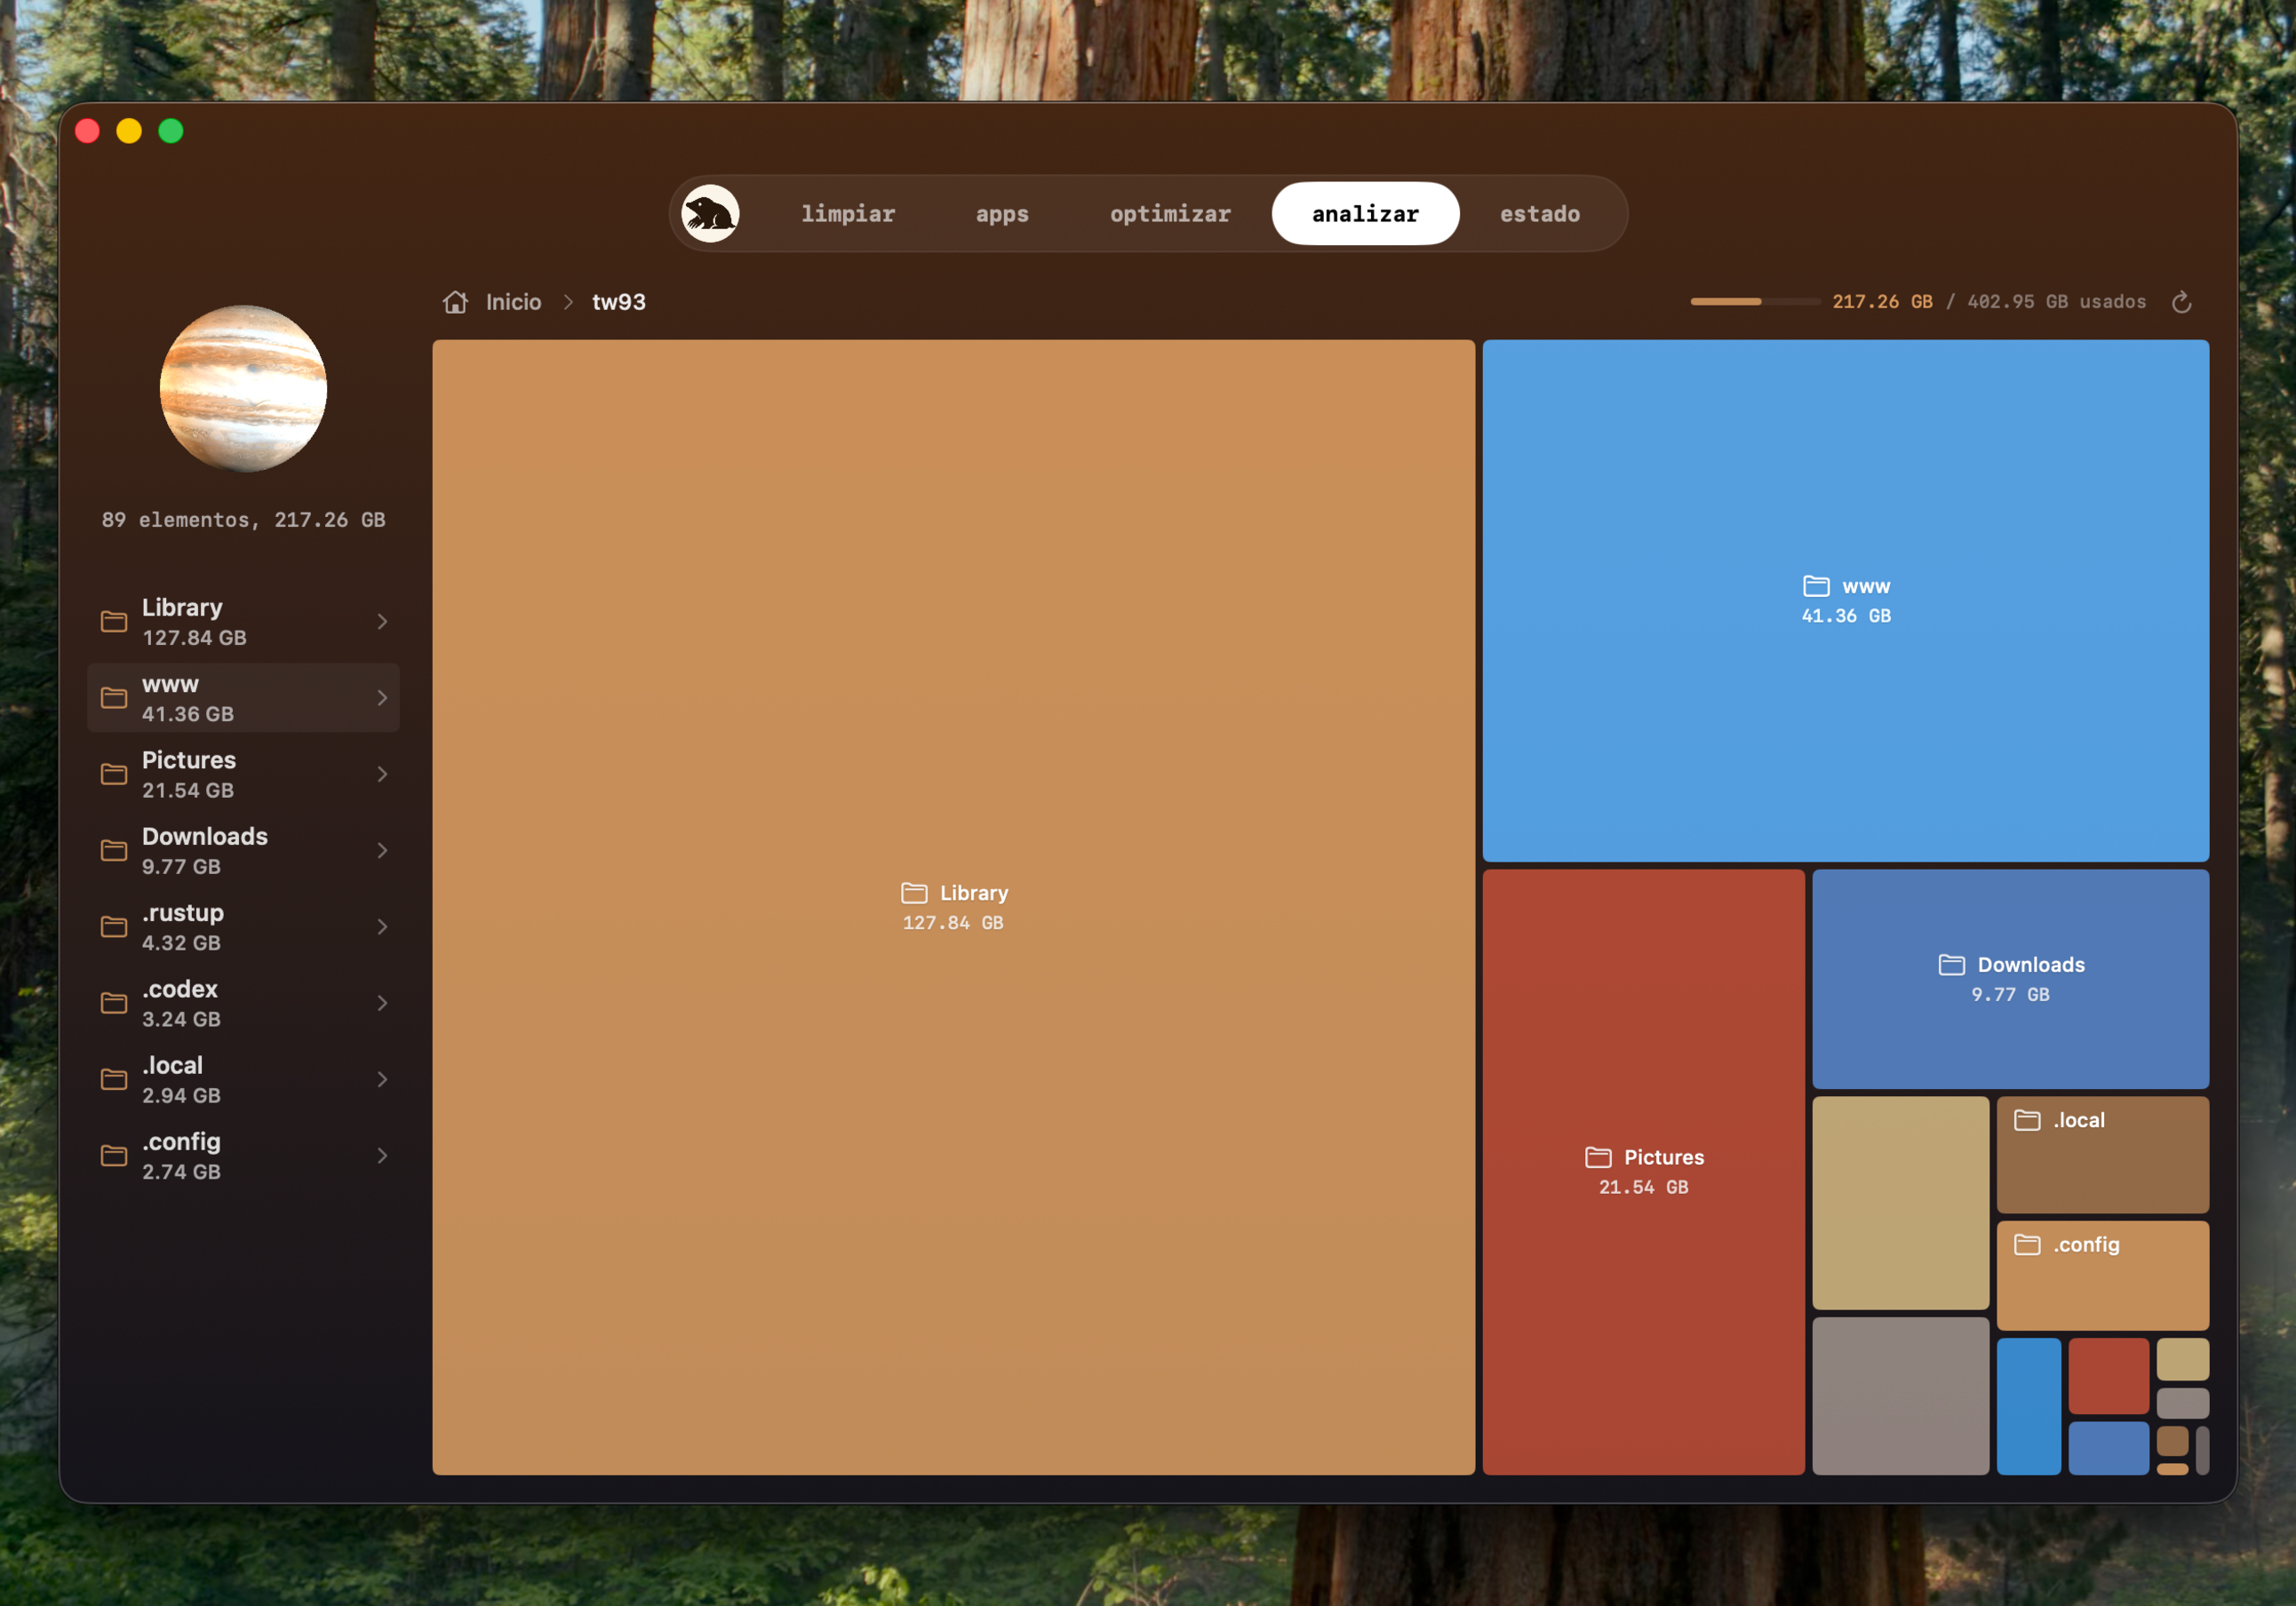Click folder icon in www treemap label

pos(1816,585)
